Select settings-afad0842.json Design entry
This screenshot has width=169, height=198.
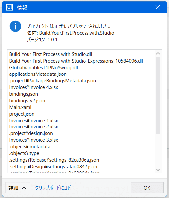click(x=53, y=167)
